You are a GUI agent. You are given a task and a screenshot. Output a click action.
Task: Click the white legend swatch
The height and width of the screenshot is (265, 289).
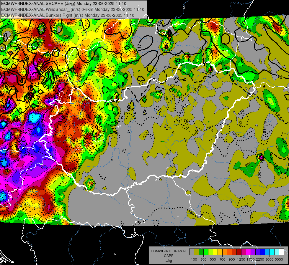click(x=281, y=252)
